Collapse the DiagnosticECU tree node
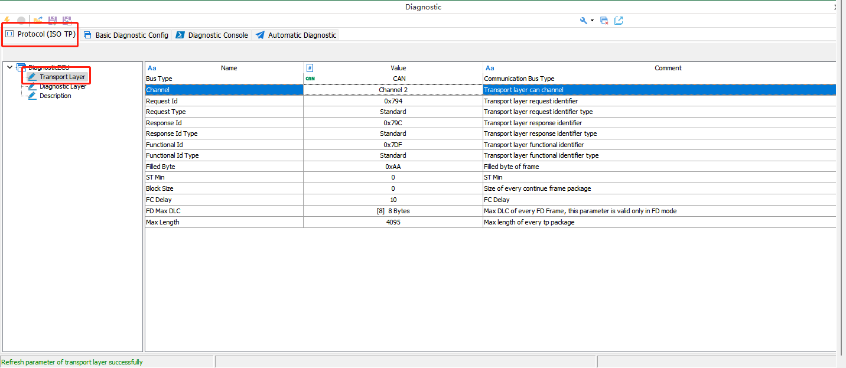846x368 pixels. [x=10, y=67]
